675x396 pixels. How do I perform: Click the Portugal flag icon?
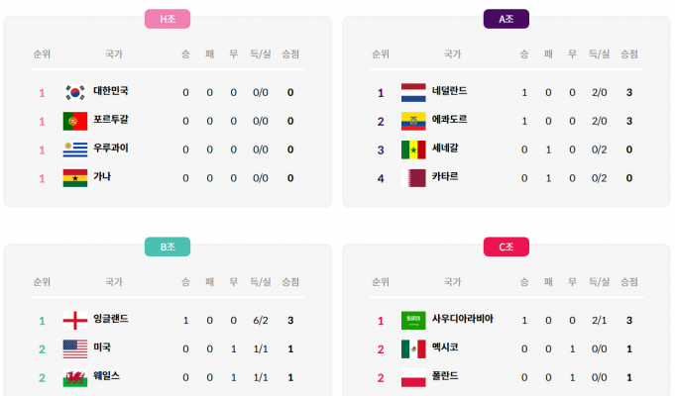[x=74, y=122]
